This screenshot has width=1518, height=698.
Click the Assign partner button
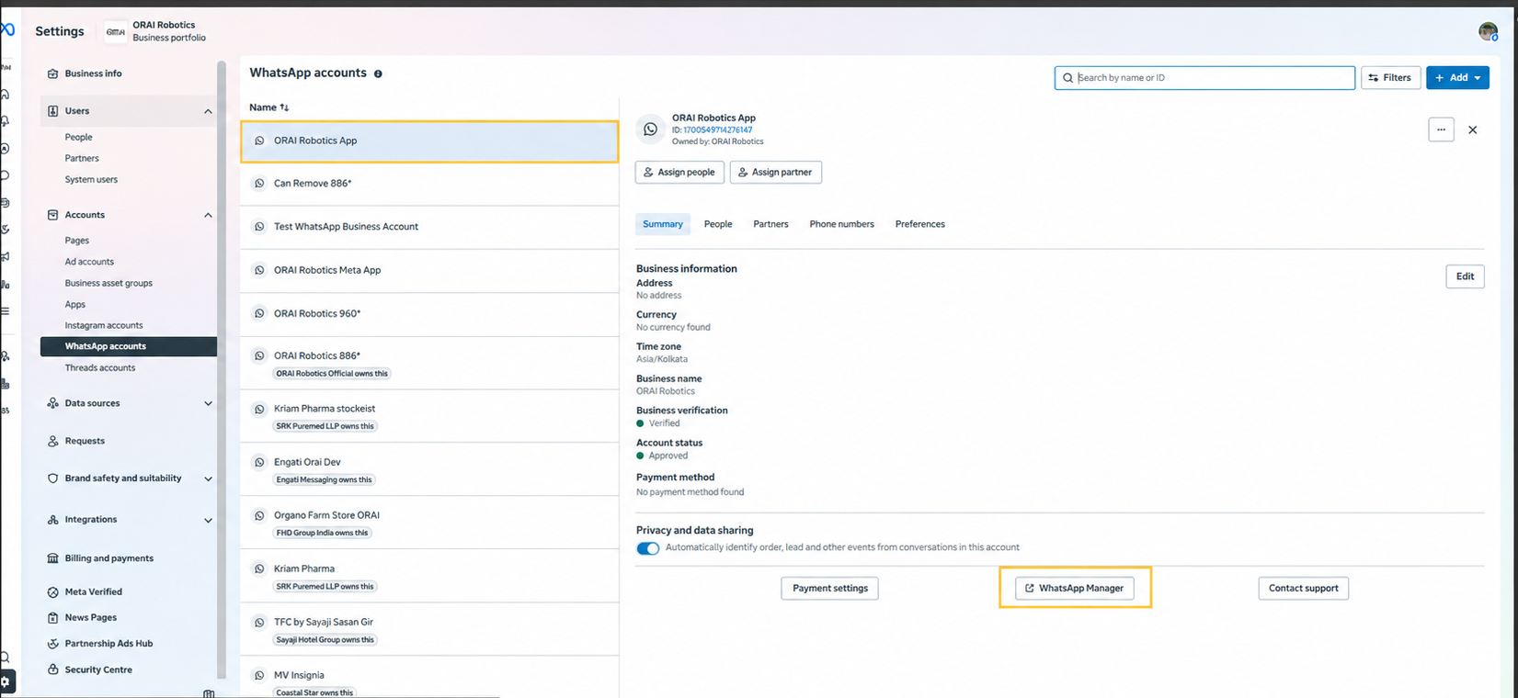776,172
